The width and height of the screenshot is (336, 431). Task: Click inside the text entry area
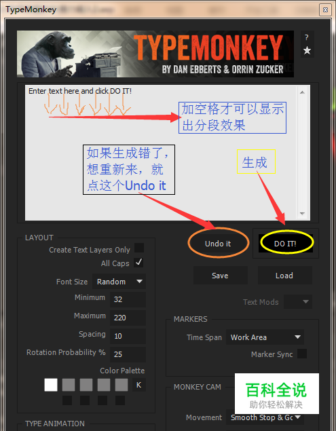[161, 153]
